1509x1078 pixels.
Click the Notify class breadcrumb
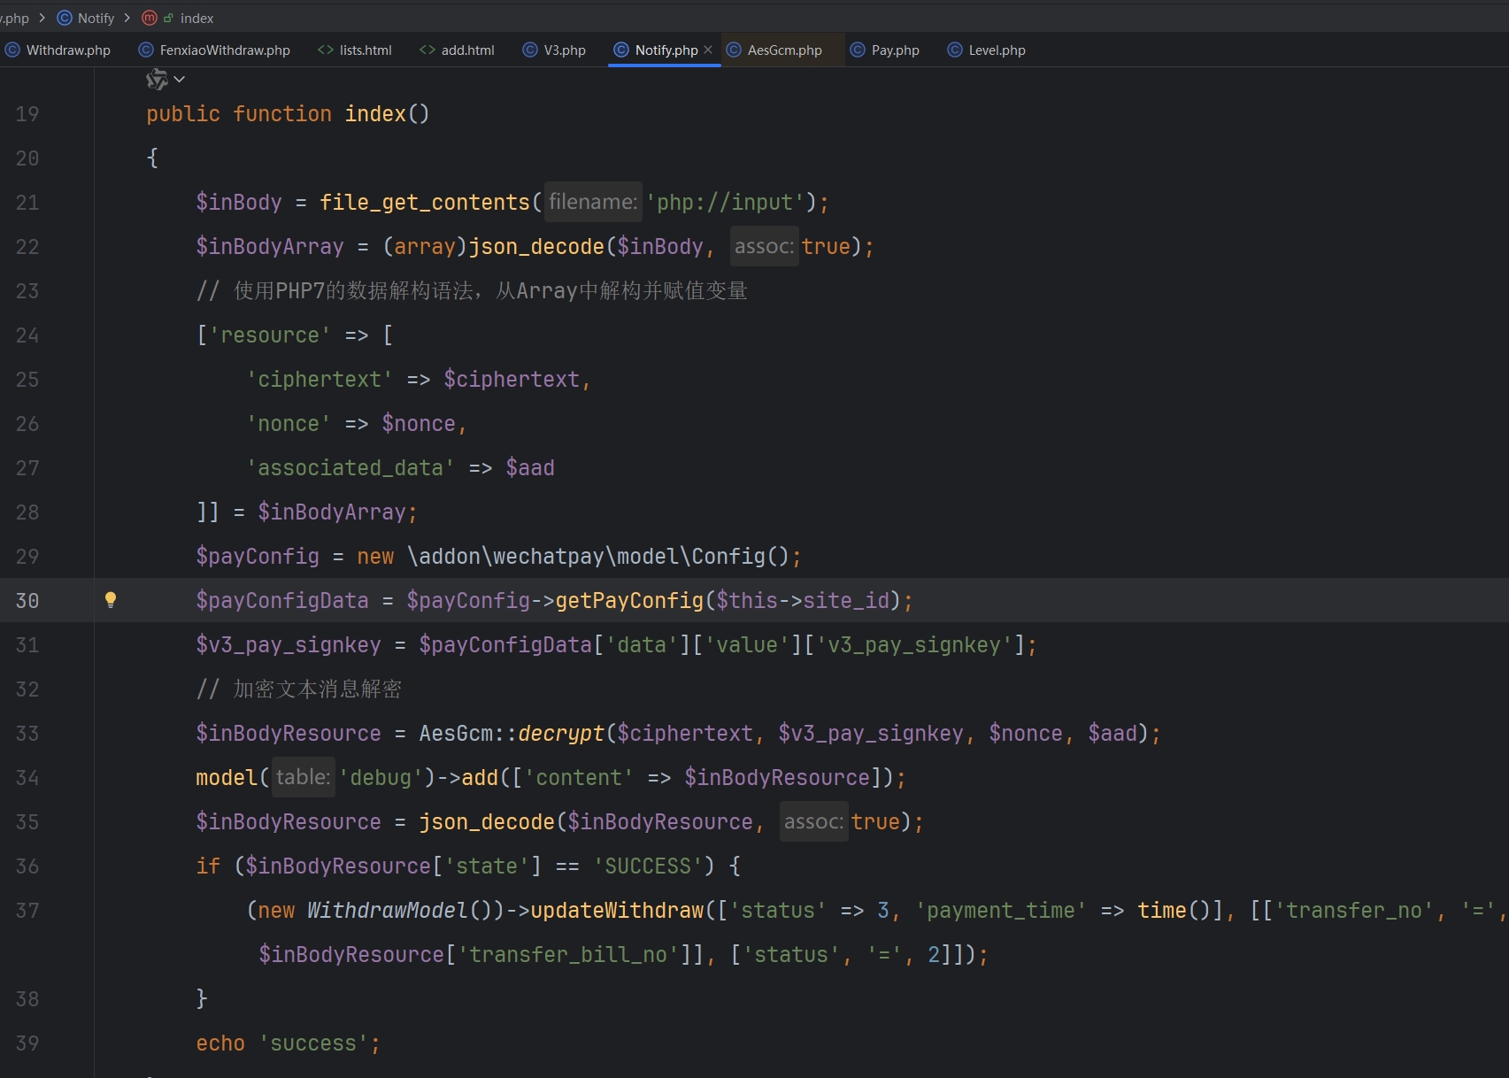[95, 18]
